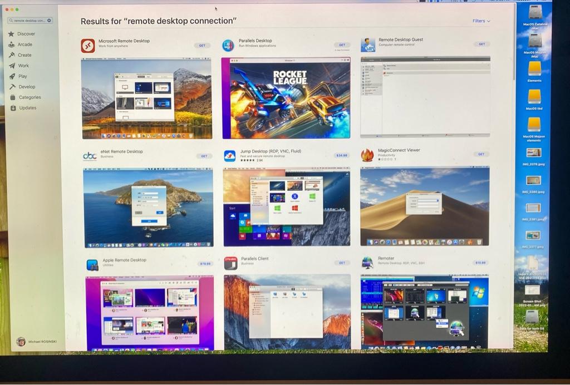The height and width of the screenshot is (385, 570).
Task: Open the eNet Remote Desktop Catalina screenshot
Action: pos(148,208)
